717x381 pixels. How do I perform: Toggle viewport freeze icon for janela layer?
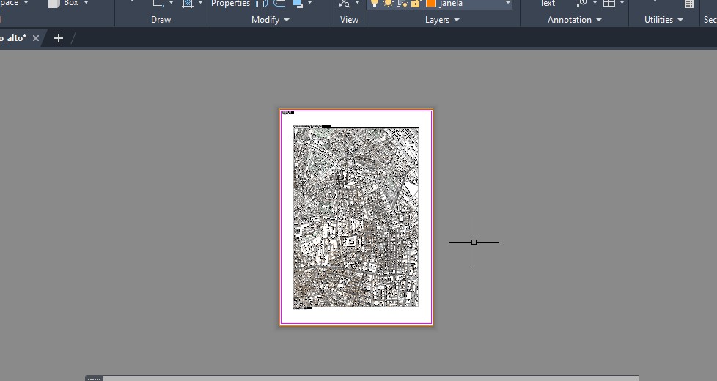click(402, 4)
